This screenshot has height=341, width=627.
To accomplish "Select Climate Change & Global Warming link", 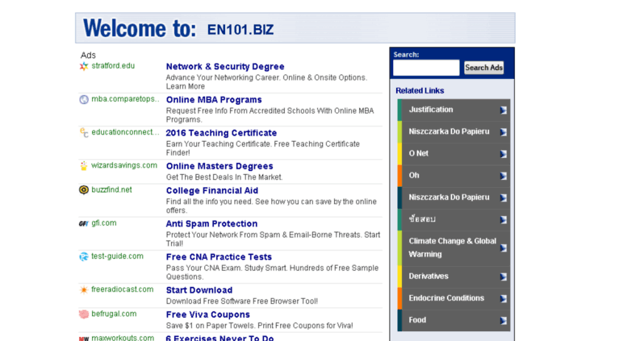I will [452, 247].
